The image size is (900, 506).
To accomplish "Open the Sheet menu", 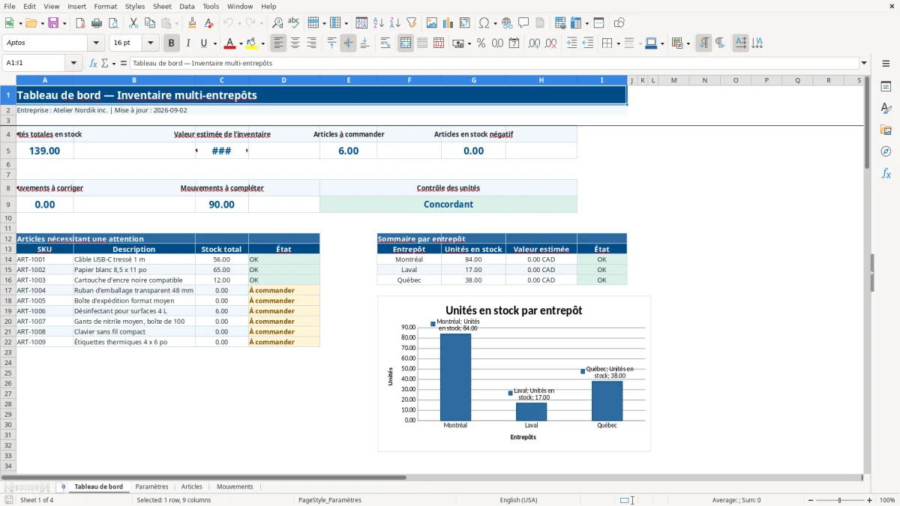I will [x=162, y=6].
